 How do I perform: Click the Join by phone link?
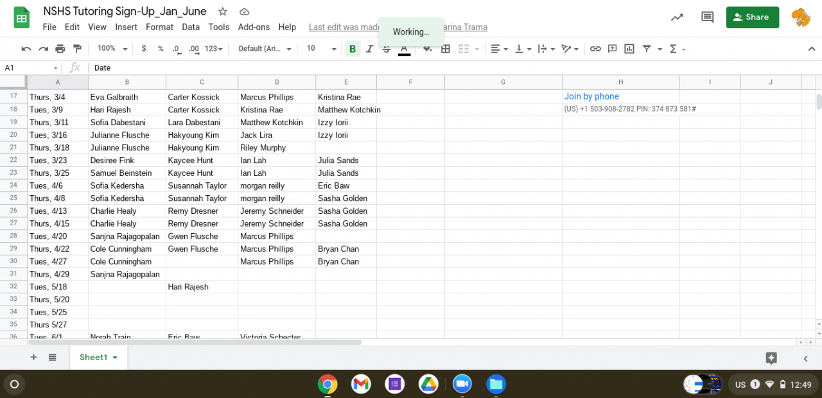tap(591, 96)
